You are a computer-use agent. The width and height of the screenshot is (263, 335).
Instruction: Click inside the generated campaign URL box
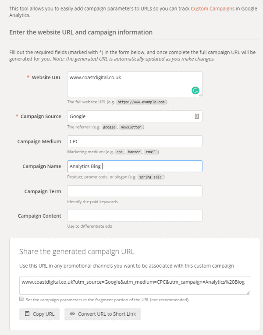(134, 285)
